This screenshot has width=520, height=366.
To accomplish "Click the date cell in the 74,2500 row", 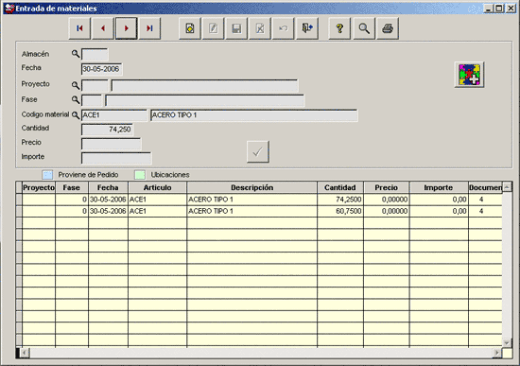I will click(108, 200).
